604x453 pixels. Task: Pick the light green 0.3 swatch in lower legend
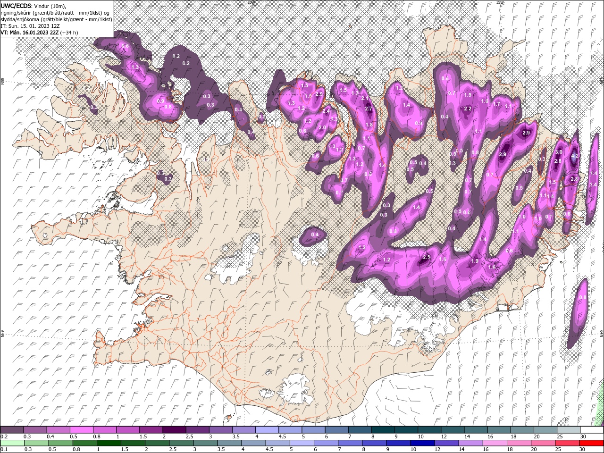[x=36, y=443]
